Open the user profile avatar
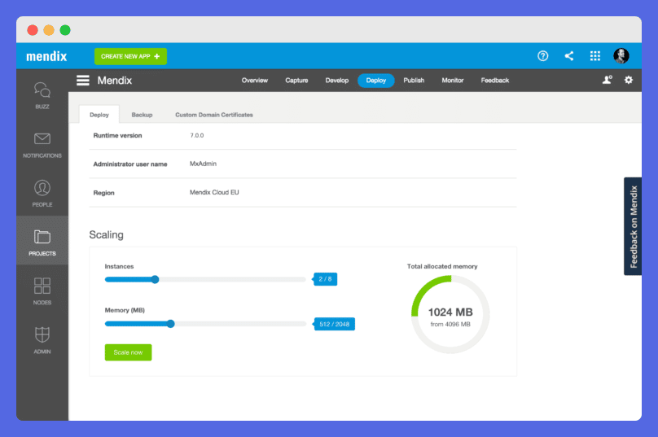 (621, 56)
